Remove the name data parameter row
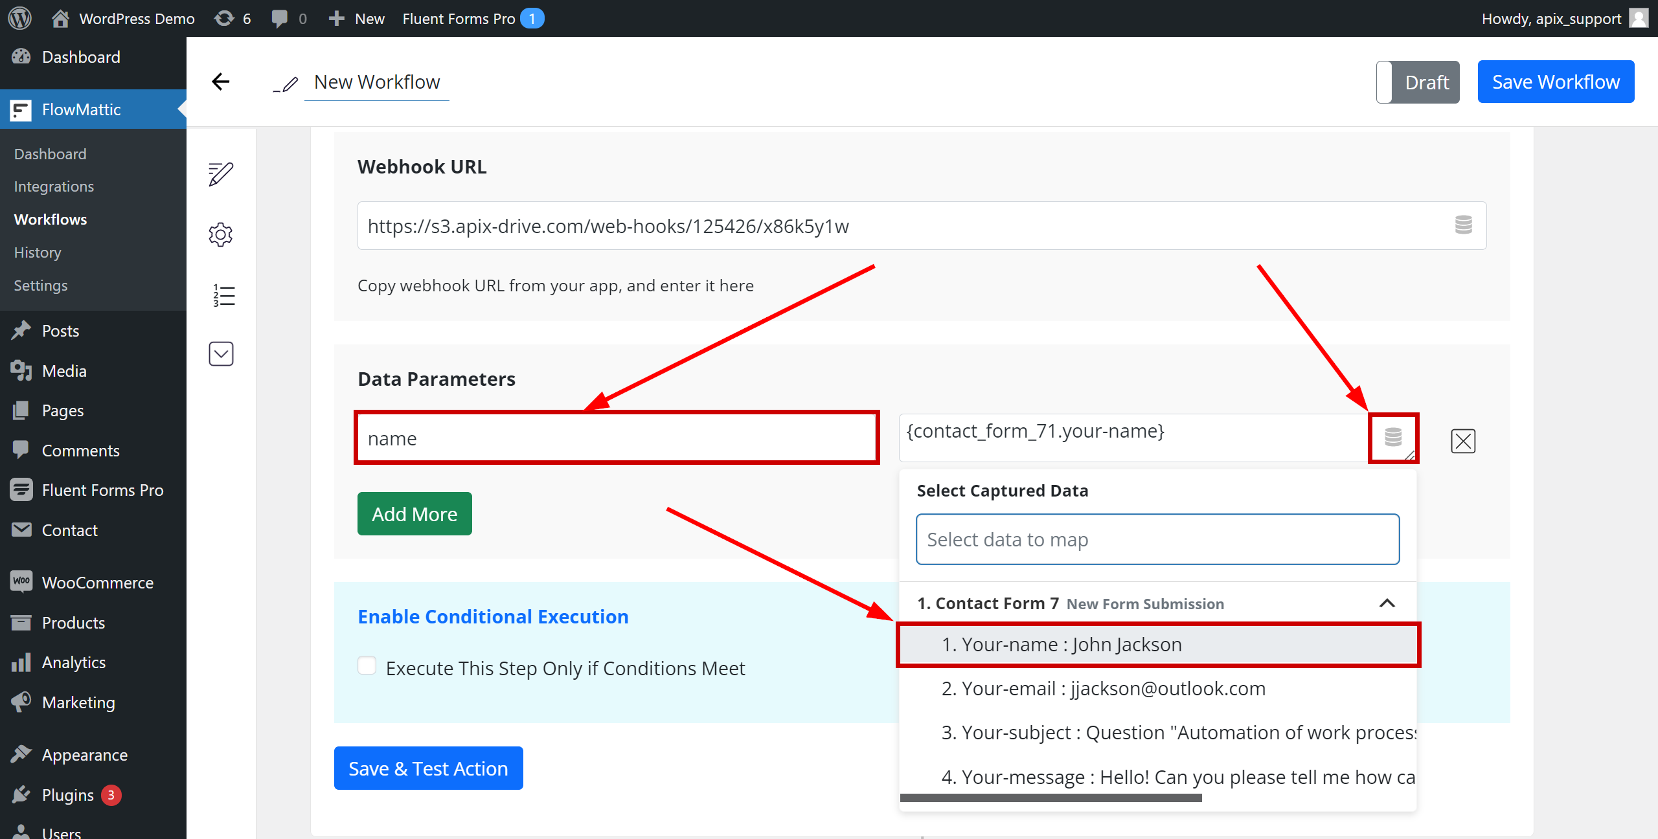Screen dimensions: 1658x839 [x=1463, y=441]
